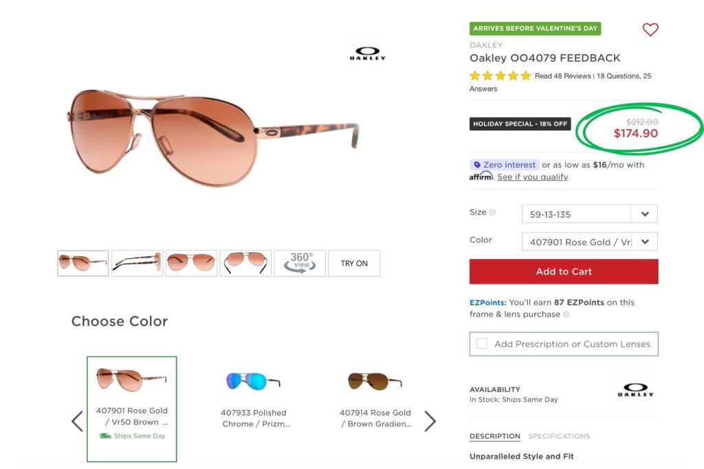
Task: Switch to the Specifications tab
Action: pyautogui.click(x=560, y=436)
